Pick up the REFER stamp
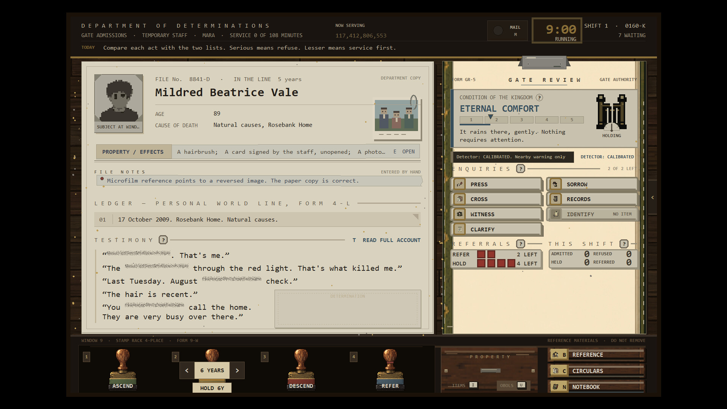Viewport: 727px width, 409px height. click(390, 369)
